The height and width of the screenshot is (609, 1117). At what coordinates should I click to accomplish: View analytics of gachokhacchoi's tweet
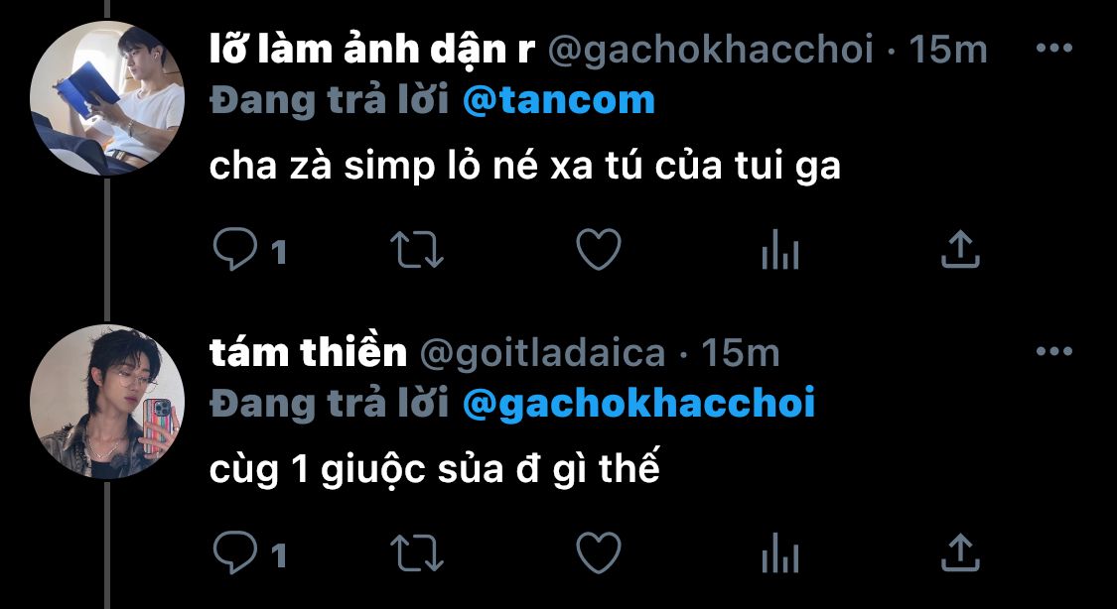[x=780, y=250]
